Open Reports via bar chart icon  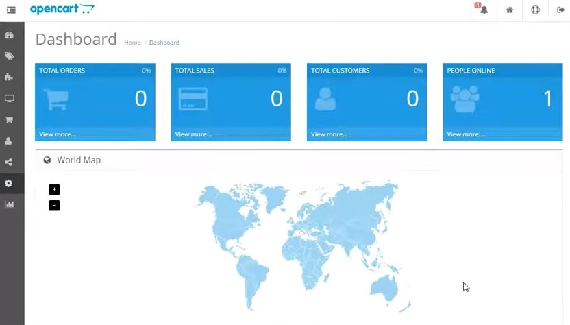tap(10, 204)
